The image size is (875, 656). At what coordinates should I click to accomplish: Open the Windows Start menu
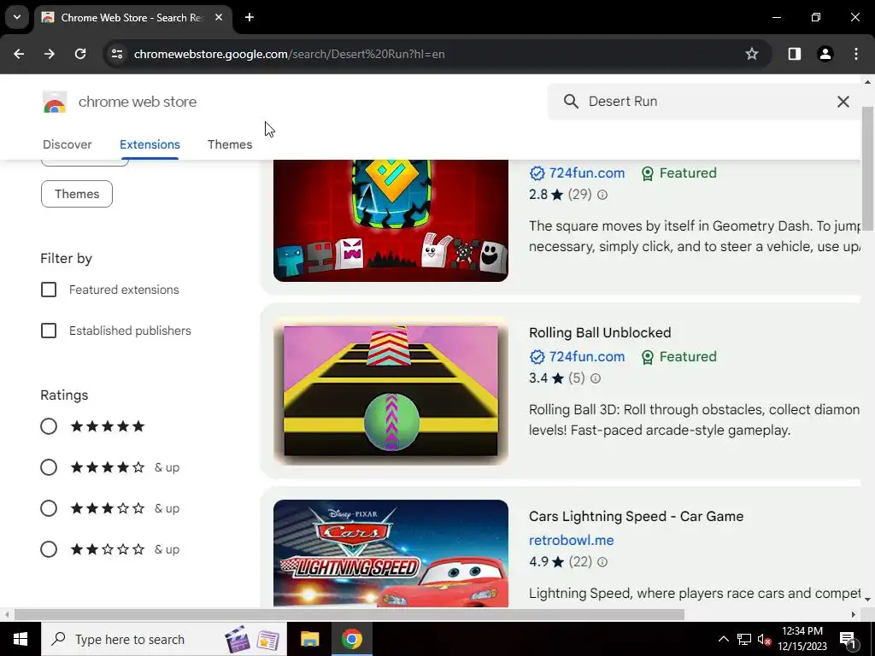[21, 639]
